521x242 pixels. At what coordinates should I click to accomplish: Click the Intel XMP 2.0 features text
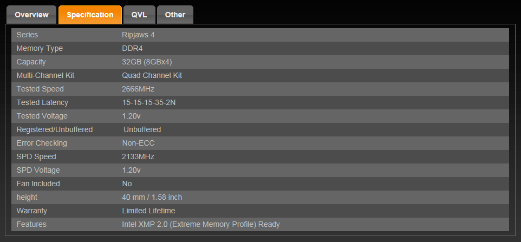tap(201, 224)
